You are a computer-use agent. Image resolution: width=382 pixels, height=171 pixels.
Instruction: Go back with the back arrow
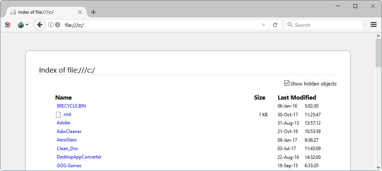39,25
